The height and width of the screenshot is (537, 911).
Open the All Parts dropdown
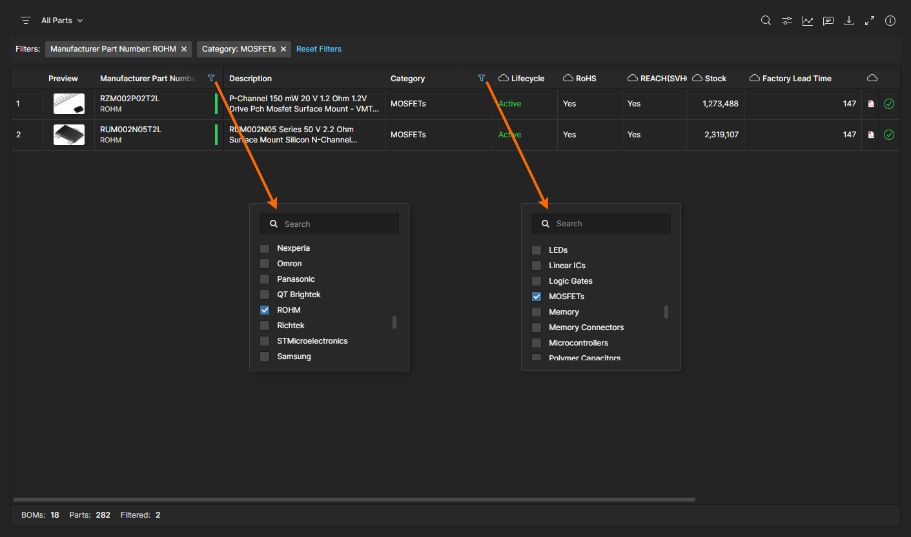point(62,21)
